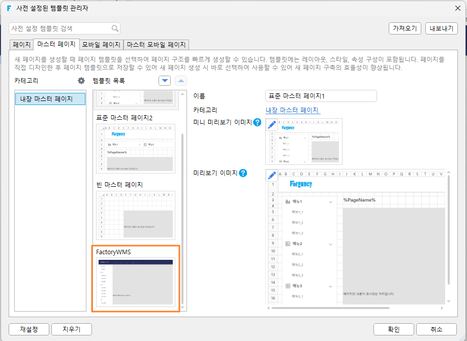Click the preview image horizontal scrollbar
467x341 pixels.
coord(331,308)
